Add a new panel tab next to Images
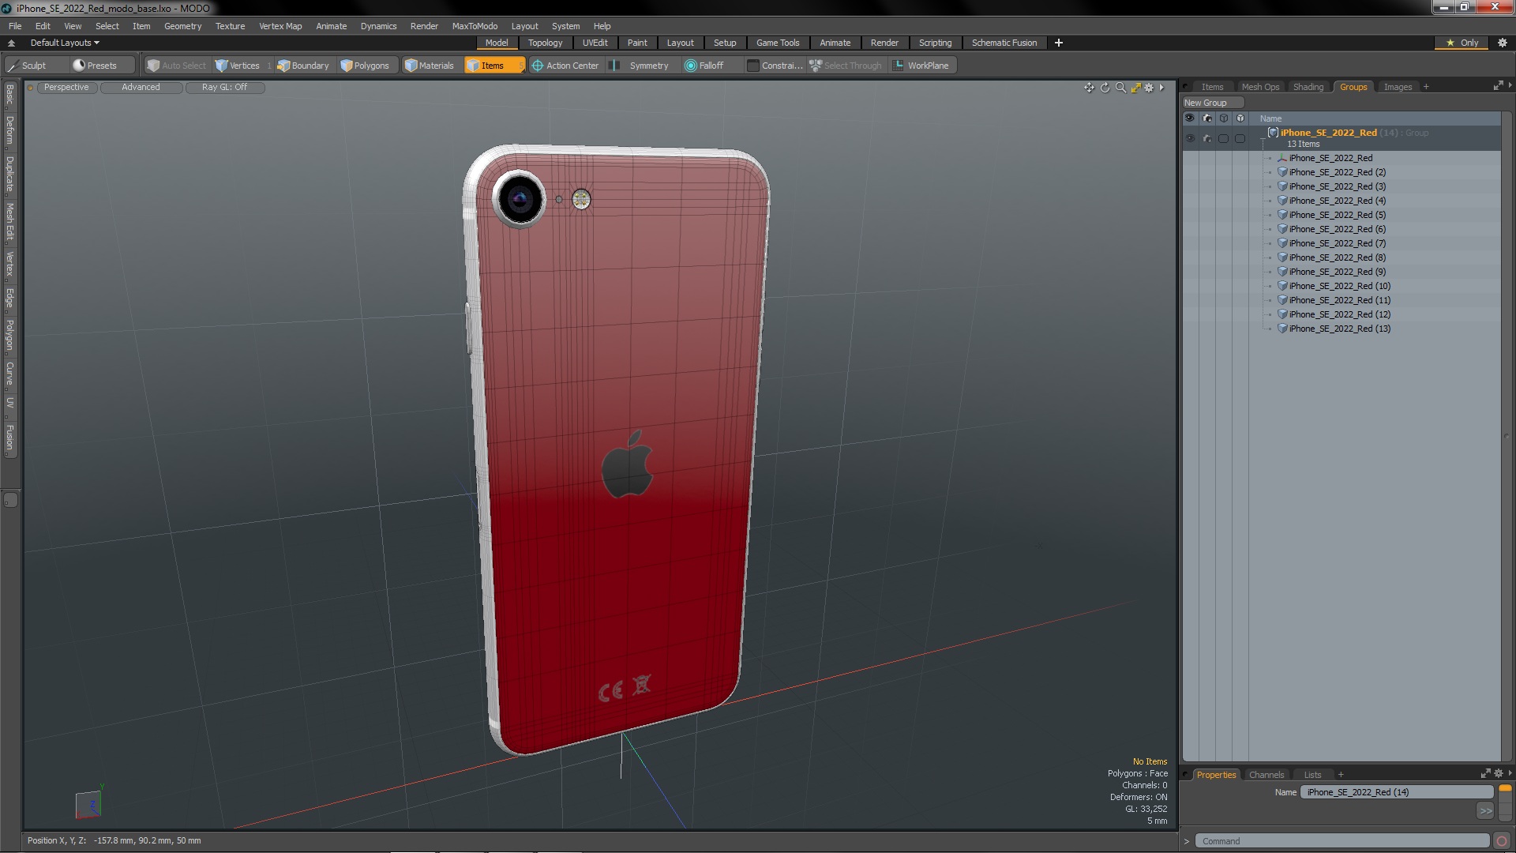Viewport: 1516px width, 853px height. click(1426, 87)
